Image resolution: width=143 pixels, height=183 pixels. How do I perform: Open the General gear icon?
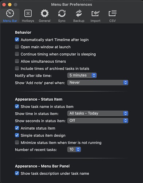pos(45,13)
